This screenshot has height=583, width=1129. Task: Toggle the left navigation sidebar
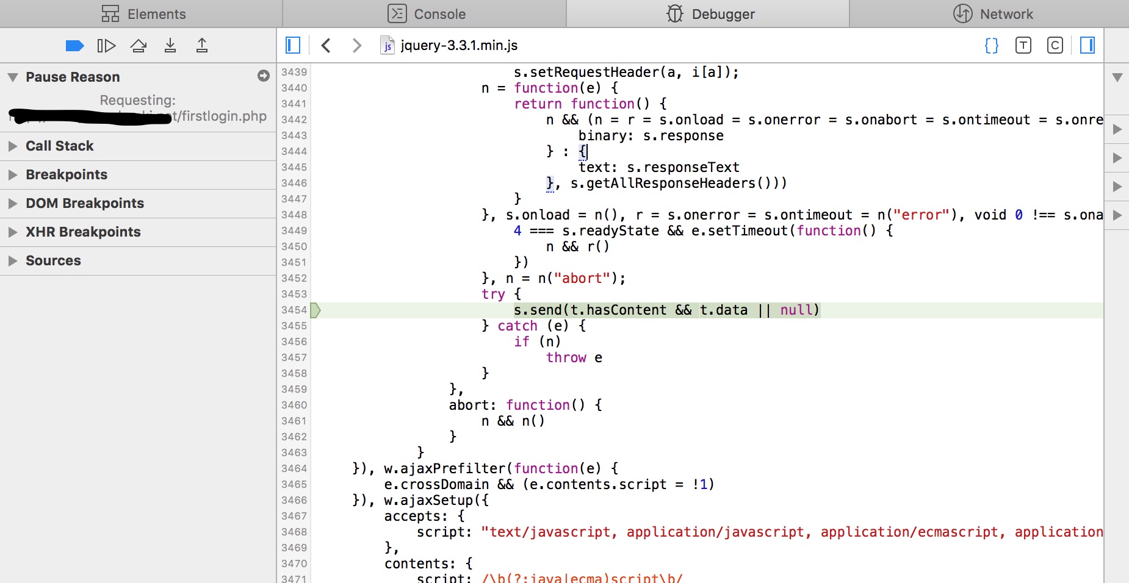[x=293, y=45]
